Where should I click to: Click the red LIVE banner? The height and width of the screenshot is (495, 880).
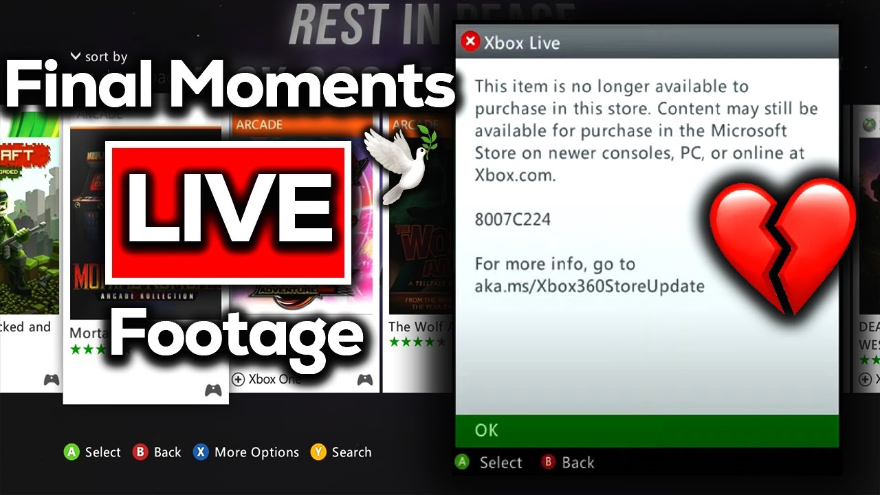[228, 212]
